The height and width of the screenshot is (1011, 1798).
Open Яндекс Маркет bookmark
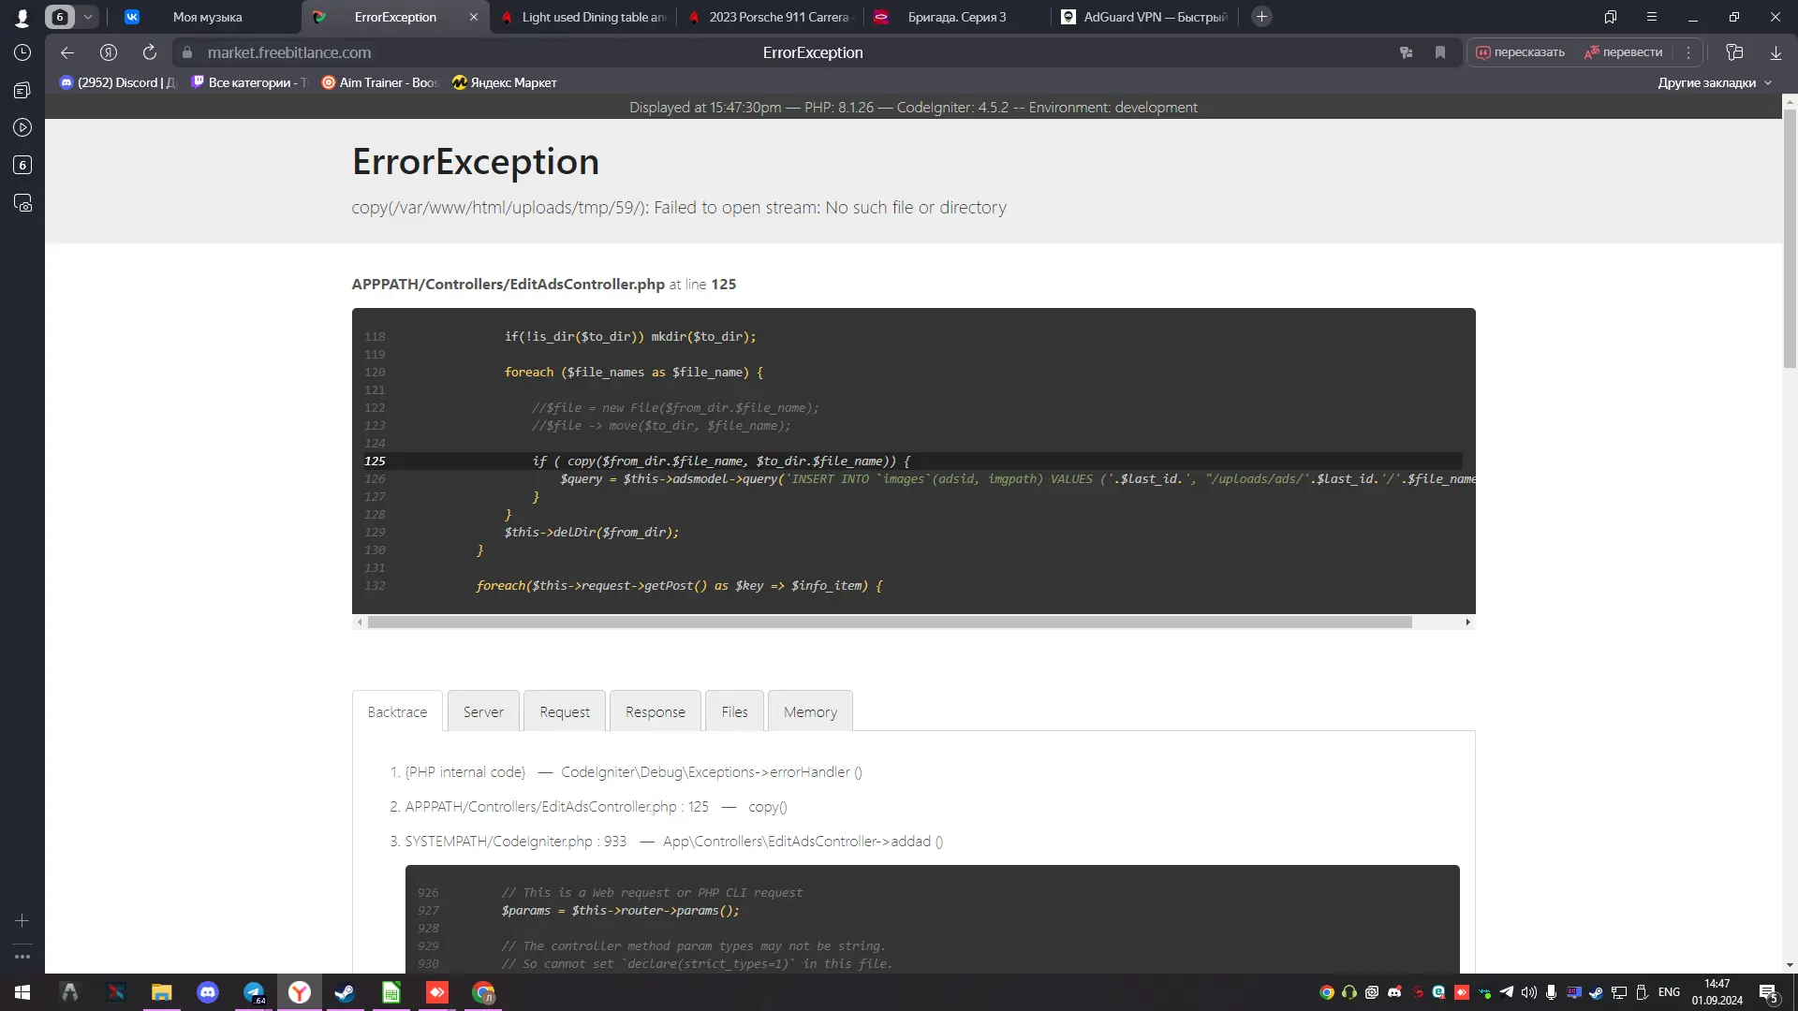pyautogui.click(x=505, y=82)
